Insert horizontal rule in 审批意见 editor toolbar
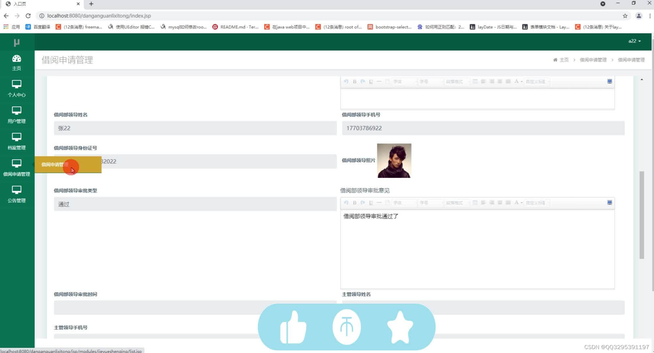 pyautogui.click(x=379, y=203)
